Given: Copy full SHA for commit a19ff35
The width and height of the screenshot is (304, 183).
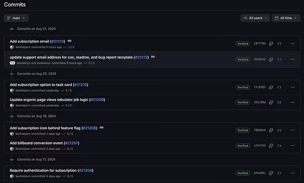Looking at the screenshot, I should (271, 145).
